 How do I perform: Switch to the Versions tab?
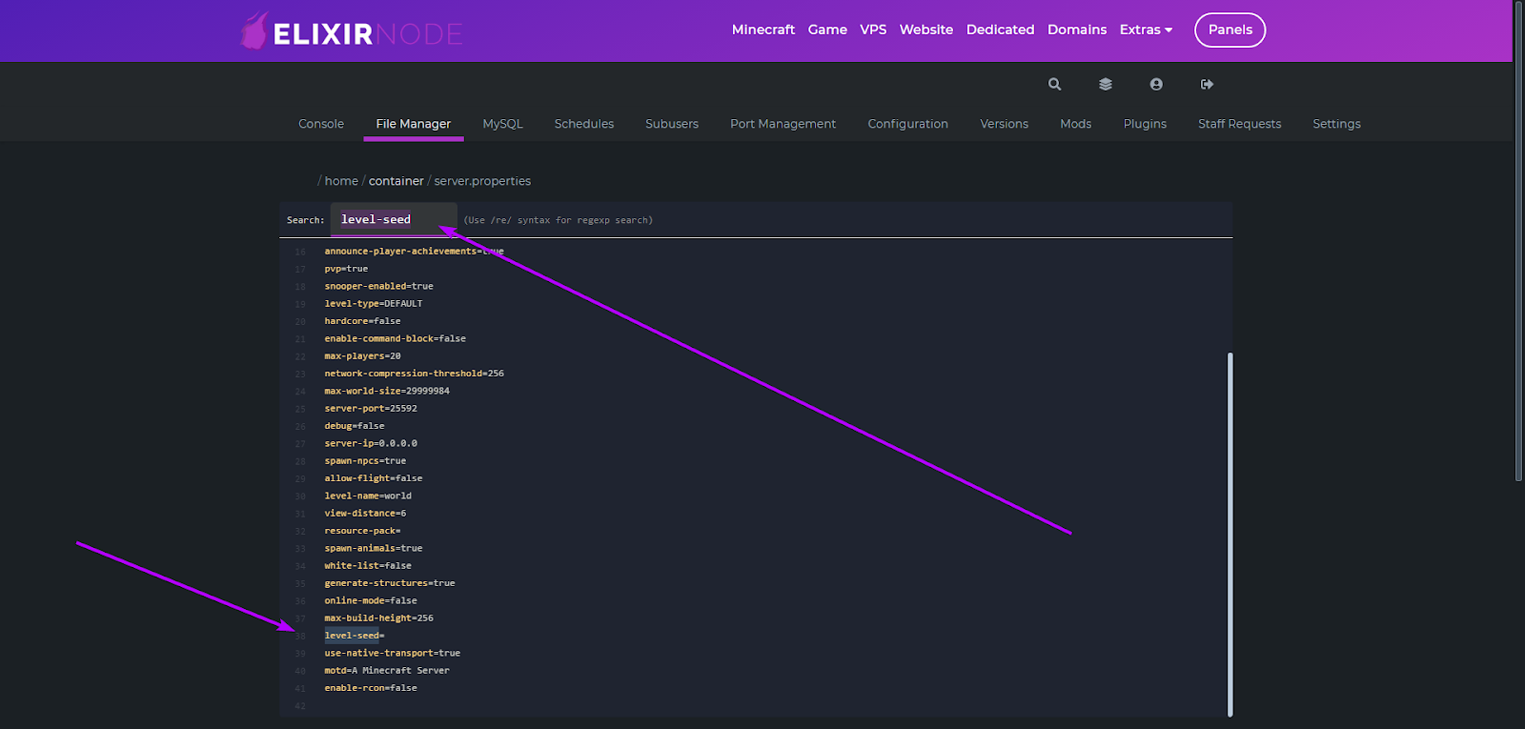1005,124
